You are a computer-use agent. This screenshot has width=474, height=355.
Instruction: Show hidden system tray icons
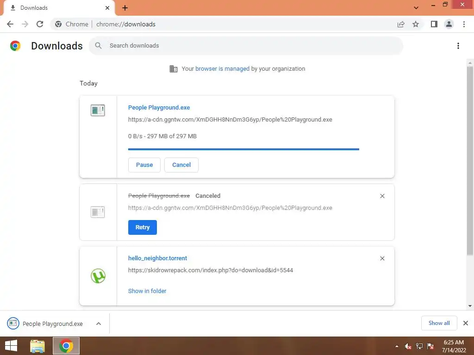397,346
